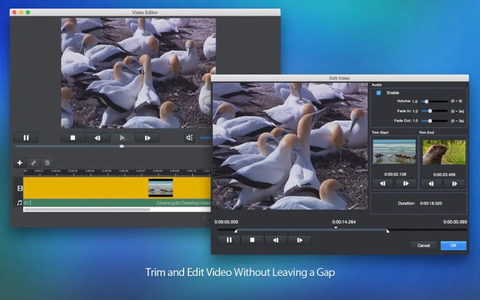Click the speaker volume icon

190,137
